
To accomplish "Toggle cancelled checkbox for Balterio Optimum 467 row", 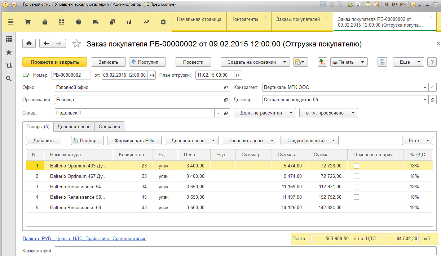I will coord(356,176).
